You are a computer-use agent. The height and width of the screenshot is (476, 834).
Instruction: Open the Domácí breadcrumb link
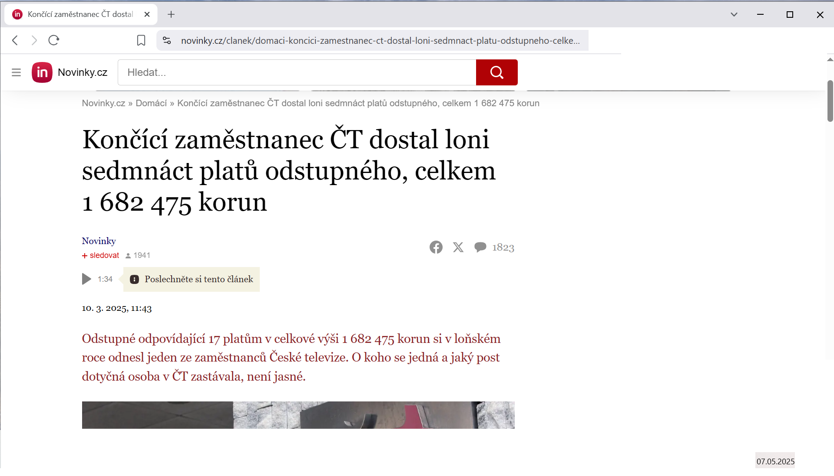tap(151, 103)
